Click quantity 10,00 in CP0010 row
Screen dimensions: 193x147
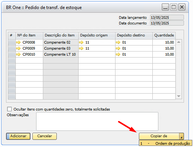point(164,55)
